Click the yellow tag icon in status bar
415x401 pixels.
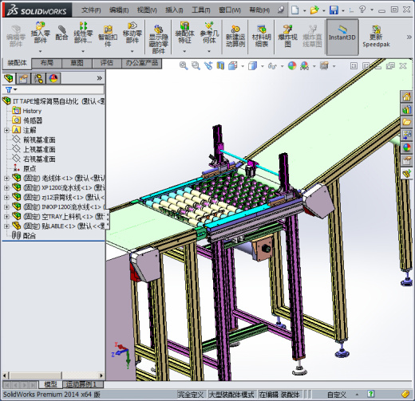[x=405, y=394]
